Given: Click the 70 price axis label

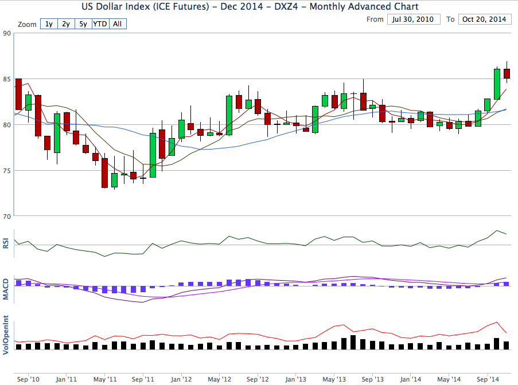Looking at the screenshot, I should [x=7, y=216].
